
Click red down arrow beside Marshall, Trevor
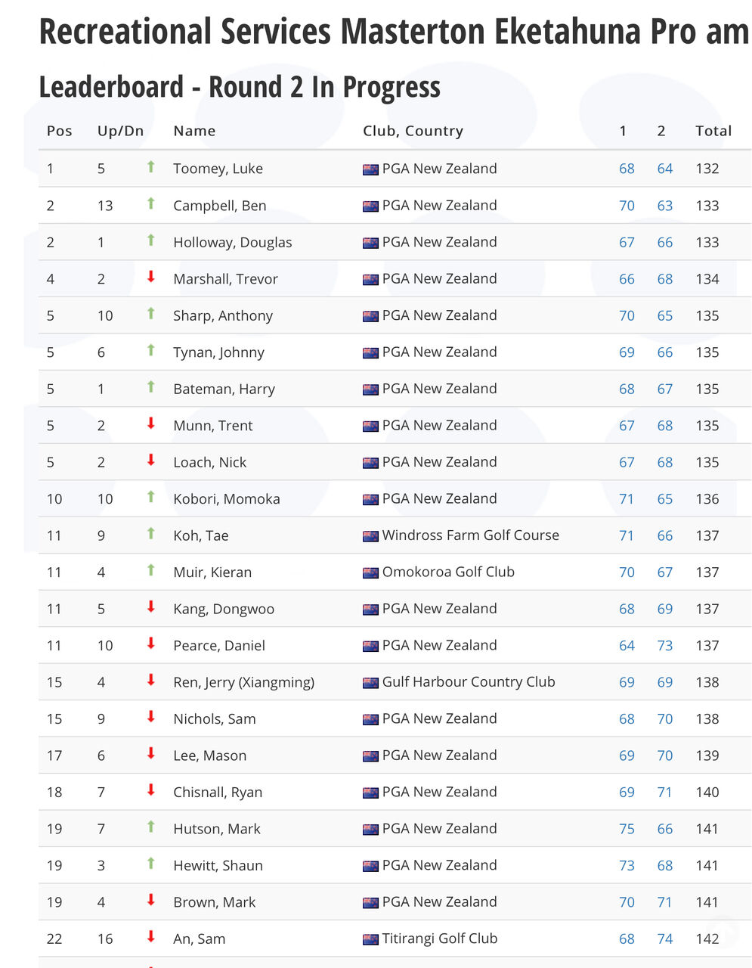151,278
